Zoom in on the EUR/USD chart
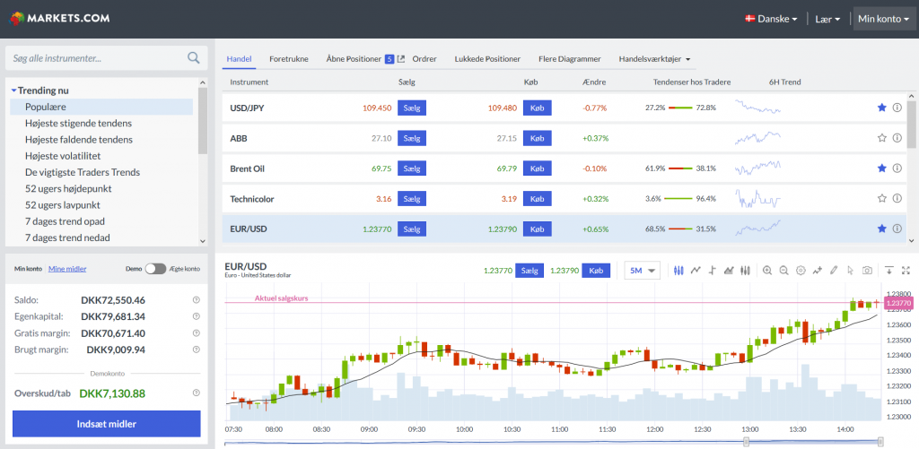This screenshot has height=449, width=919. click(767, 271)
